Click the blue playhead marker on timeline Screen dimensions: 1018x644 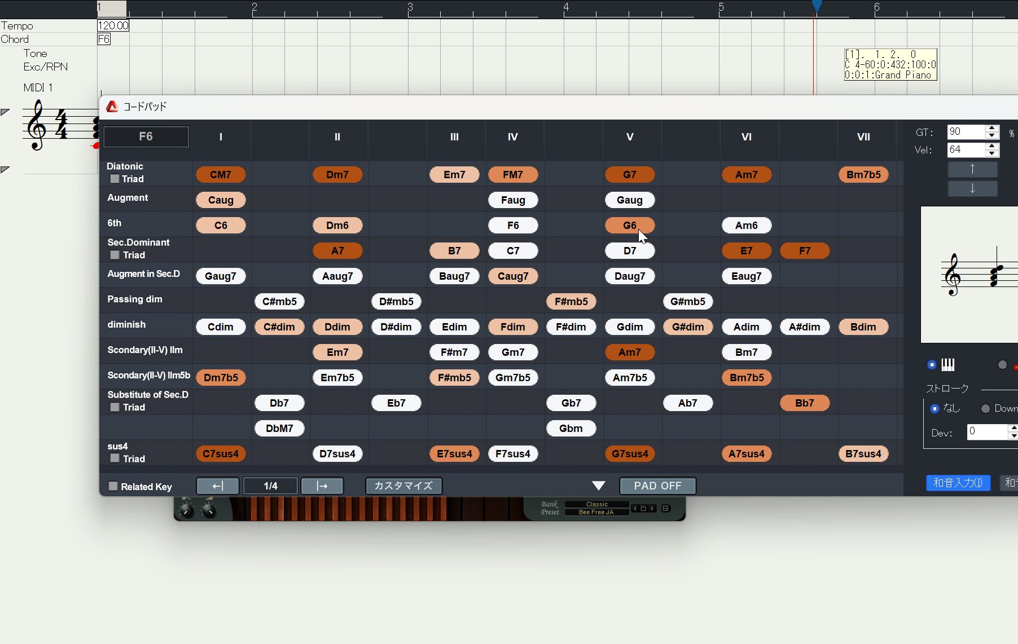pos(817,6)
